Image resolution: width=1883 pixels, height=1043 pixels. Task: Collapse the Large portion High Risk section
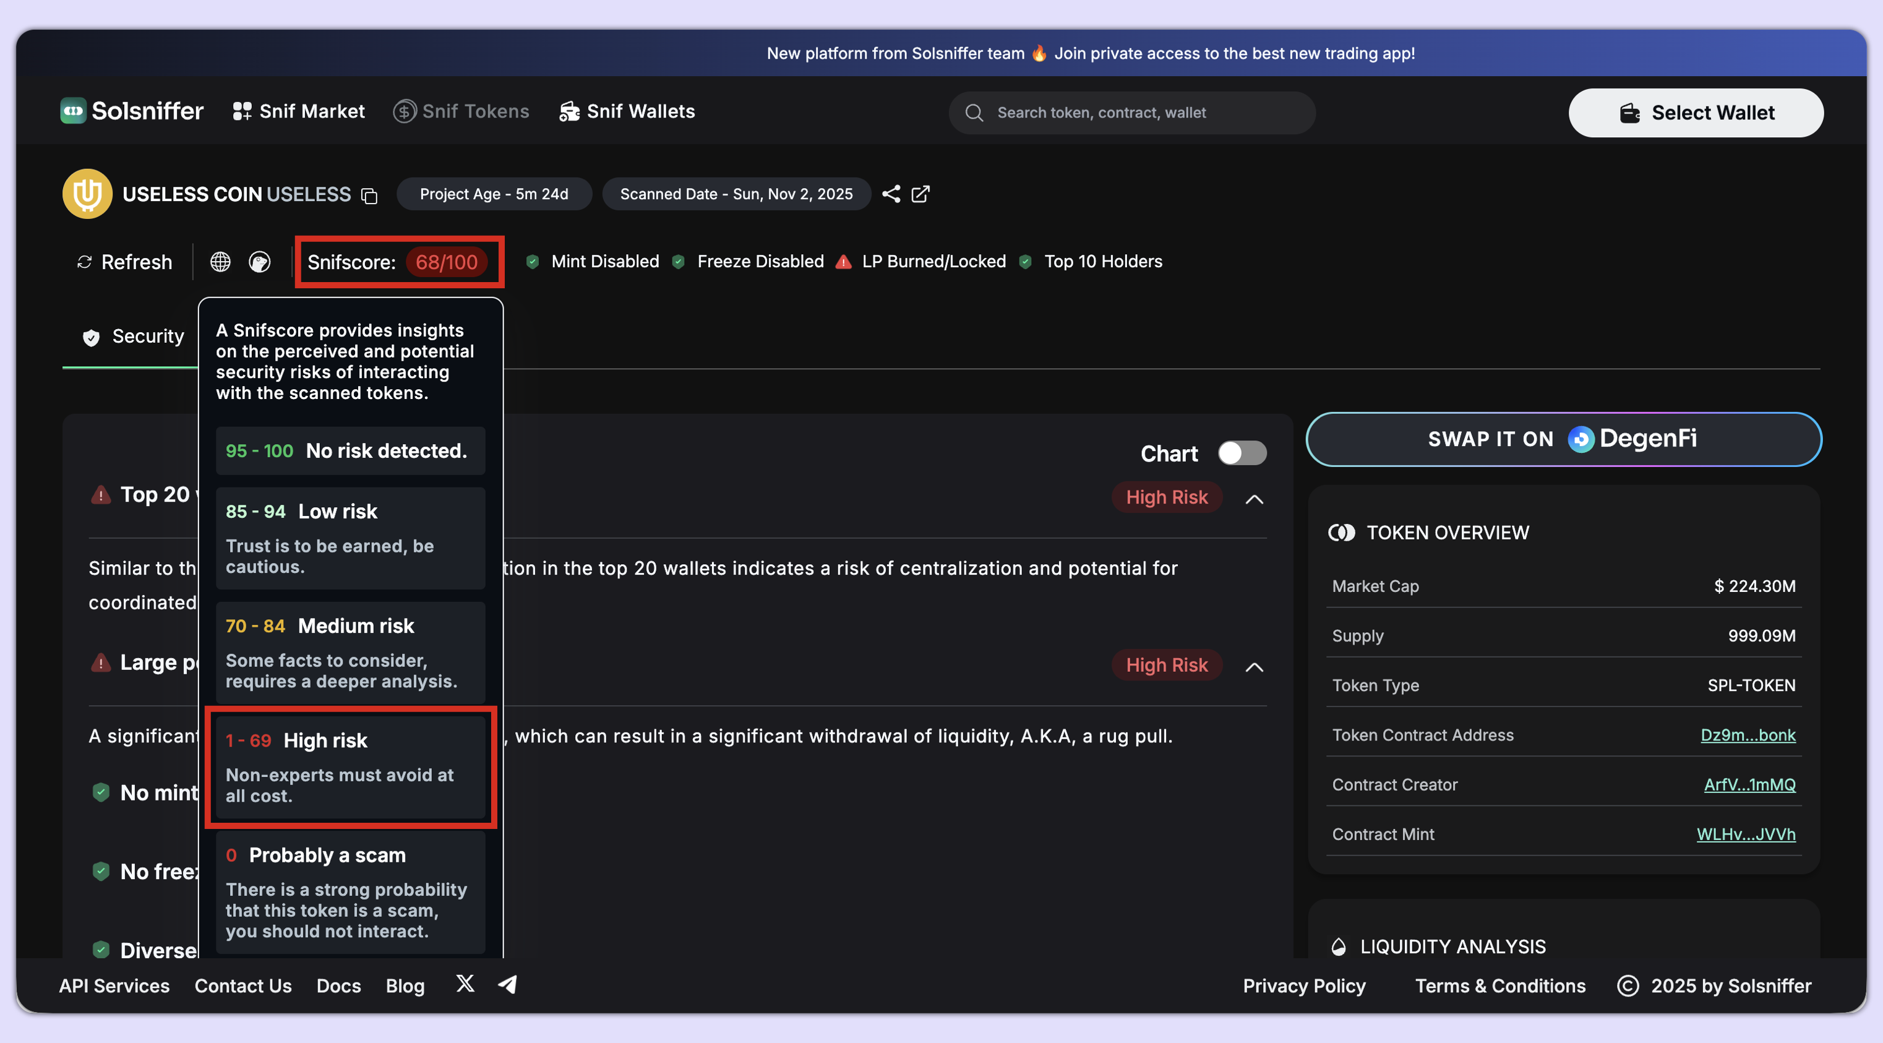pyautogui.click(x=1254, y=667)
